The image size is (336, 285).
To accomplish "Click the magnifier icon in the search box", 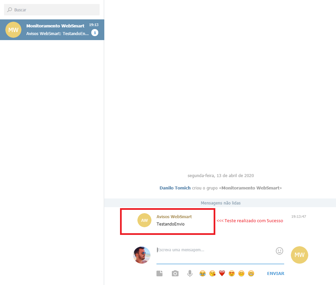I will point(10,10).
